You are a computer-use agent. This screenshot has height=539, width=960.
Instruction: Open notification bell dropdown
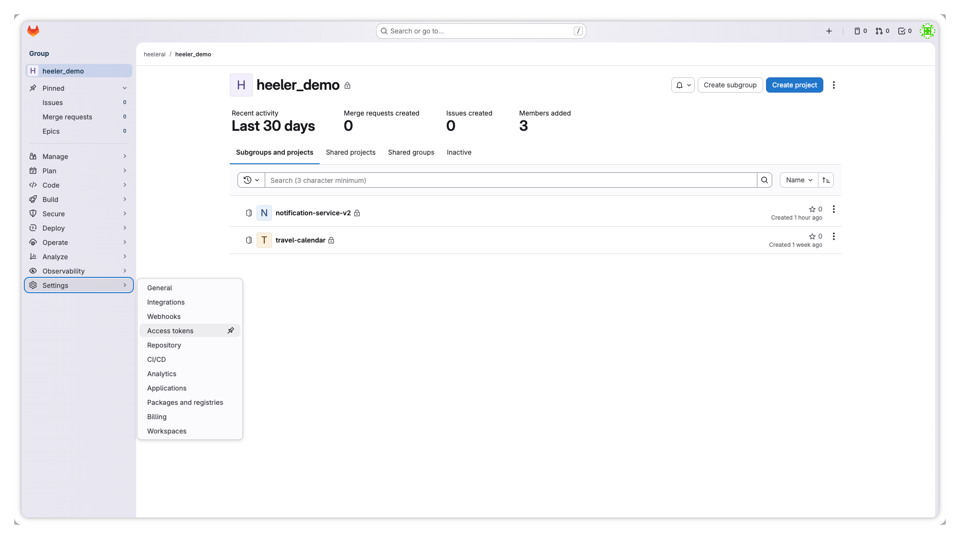(683, 85)
